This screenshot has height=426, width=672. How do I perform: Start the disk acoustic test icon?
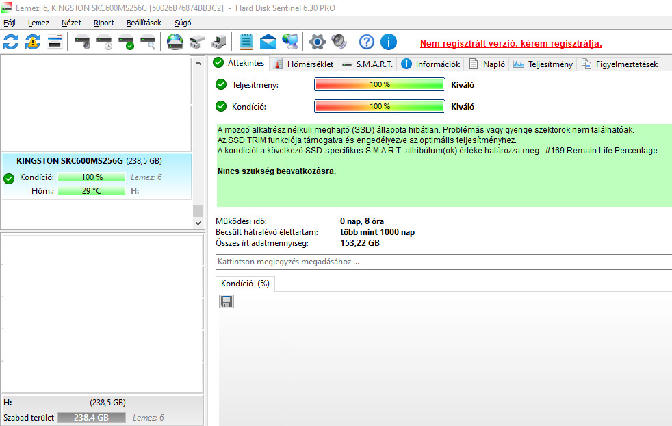(82, 42)
